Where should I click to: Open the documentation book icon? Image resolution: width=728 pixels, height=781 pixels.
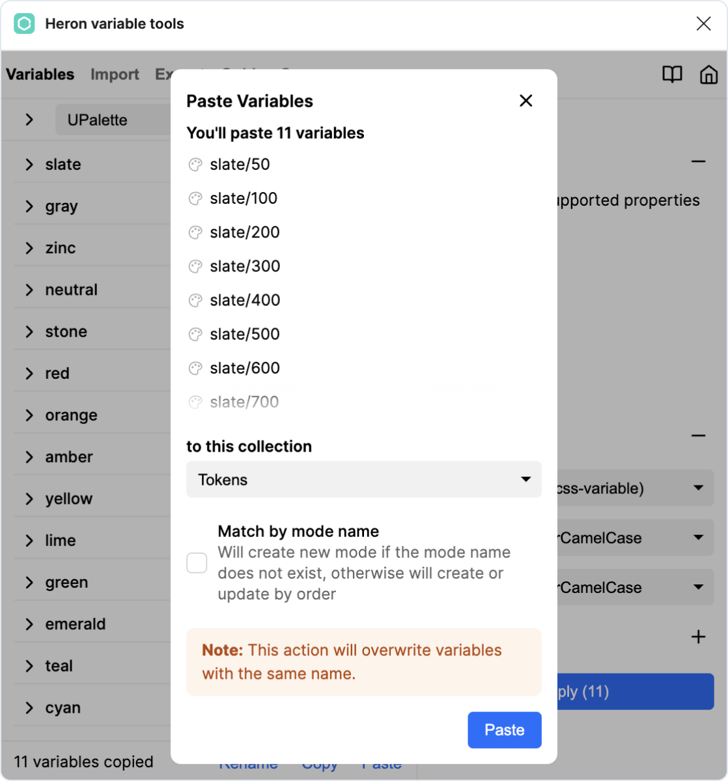(672, 74)
